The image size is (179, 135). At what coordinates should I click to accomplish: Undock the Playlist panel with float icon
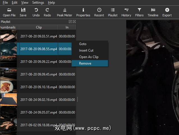tap(70, 22)
